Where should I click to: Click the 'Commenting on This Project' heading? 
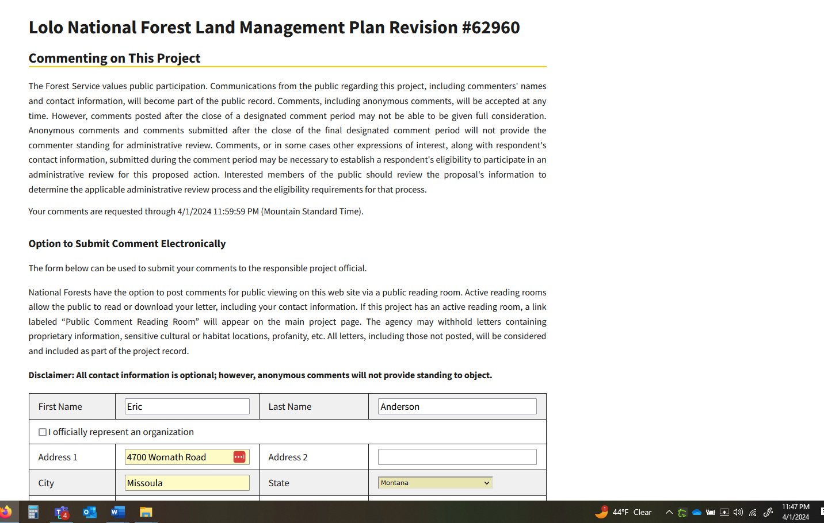(115, 58)
